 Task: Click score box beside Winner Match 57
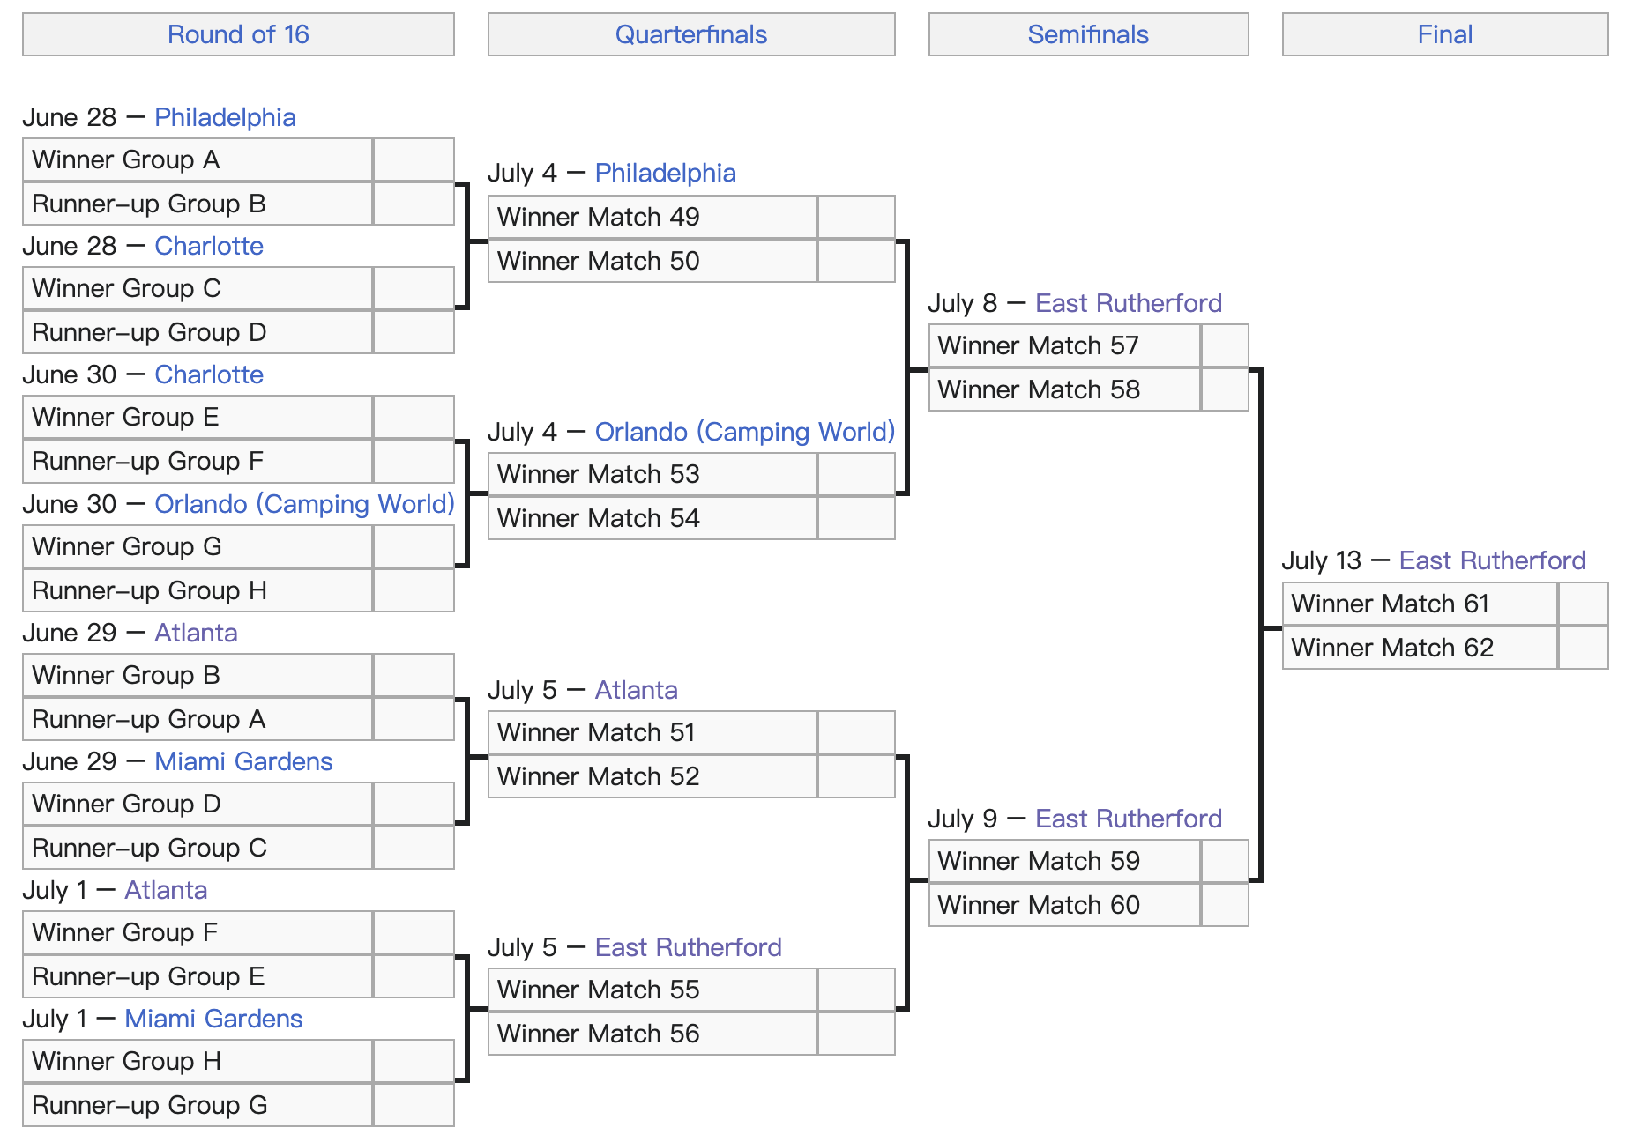1225,345
